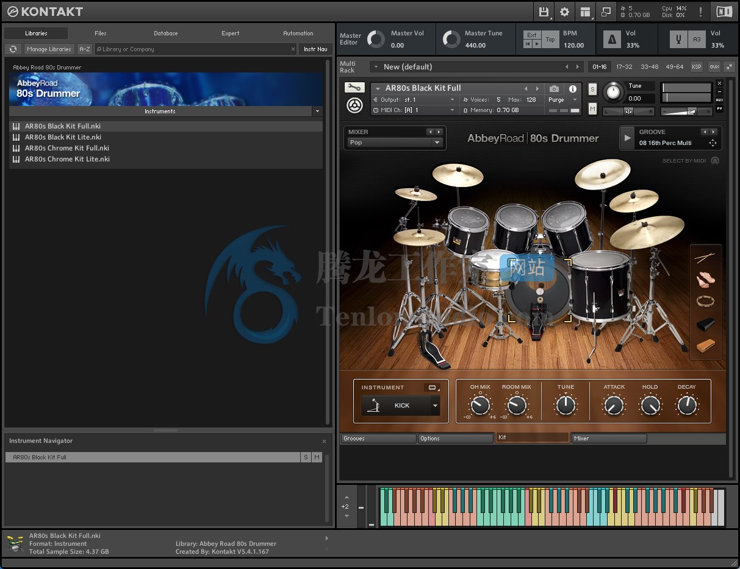The height and width of the screenshot is (569, 740).
Task: Select the drumsticks percussion icon
Action: (705, 258)
